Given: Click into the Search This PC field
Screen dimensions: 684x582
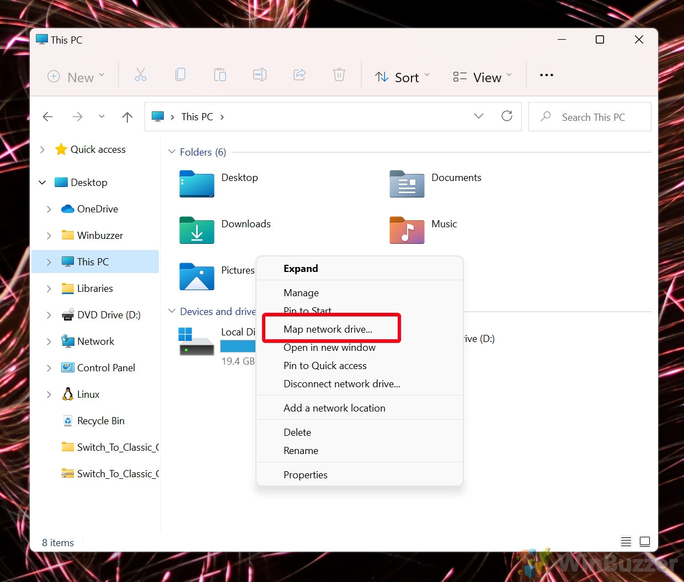Looking at the screenshot, I should tap(590, 116).
